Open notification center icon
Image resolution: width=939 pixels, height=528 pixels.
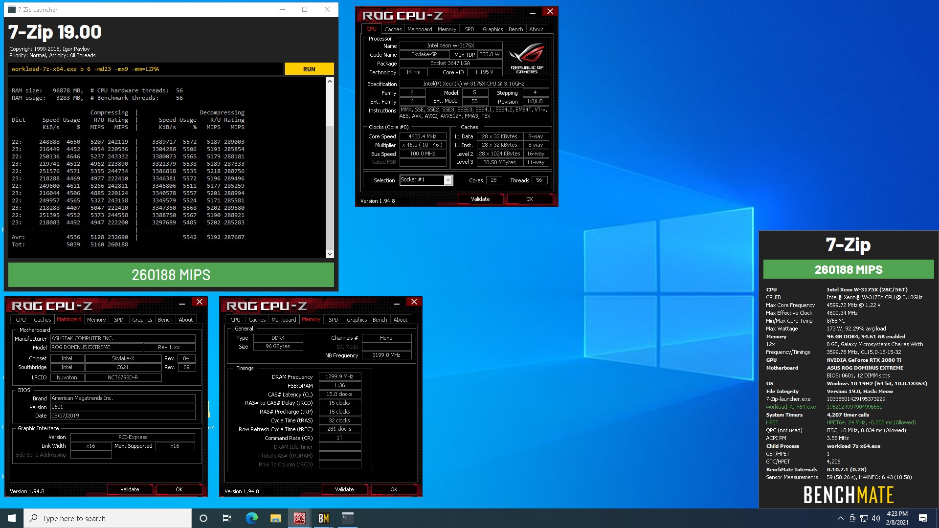click(923, 518)
